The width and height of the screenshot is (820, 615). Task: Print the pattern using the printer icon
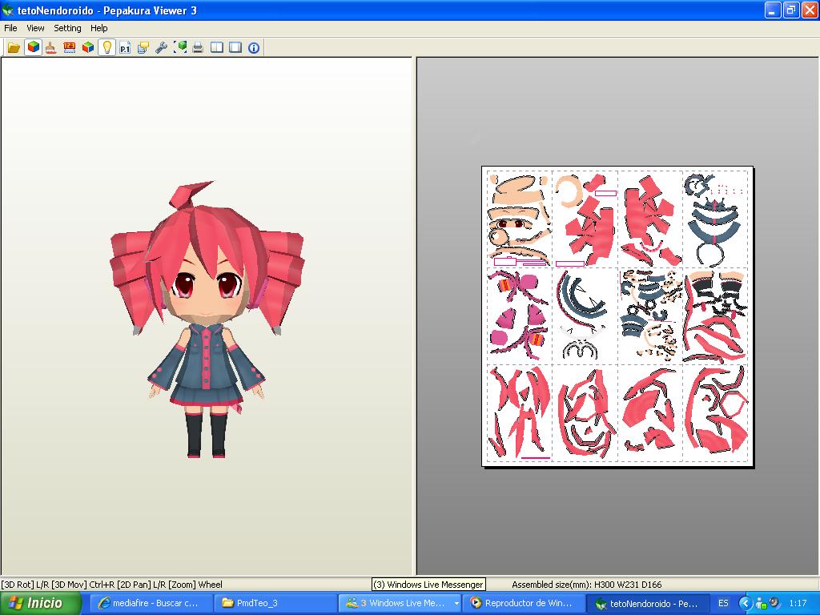coord(198,47)
